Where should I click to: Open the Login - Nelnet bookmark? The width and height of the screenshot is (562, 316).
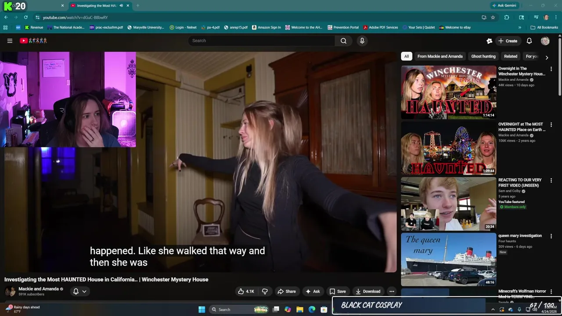[183, 27]
